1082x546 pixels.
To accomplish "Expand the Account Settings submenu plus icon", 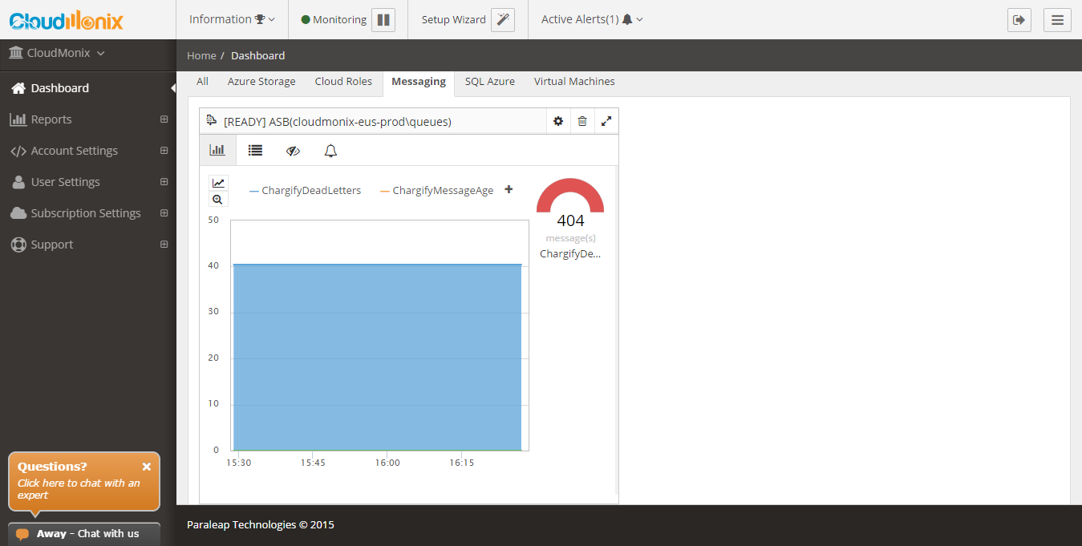I will click(x=164, y=151).
